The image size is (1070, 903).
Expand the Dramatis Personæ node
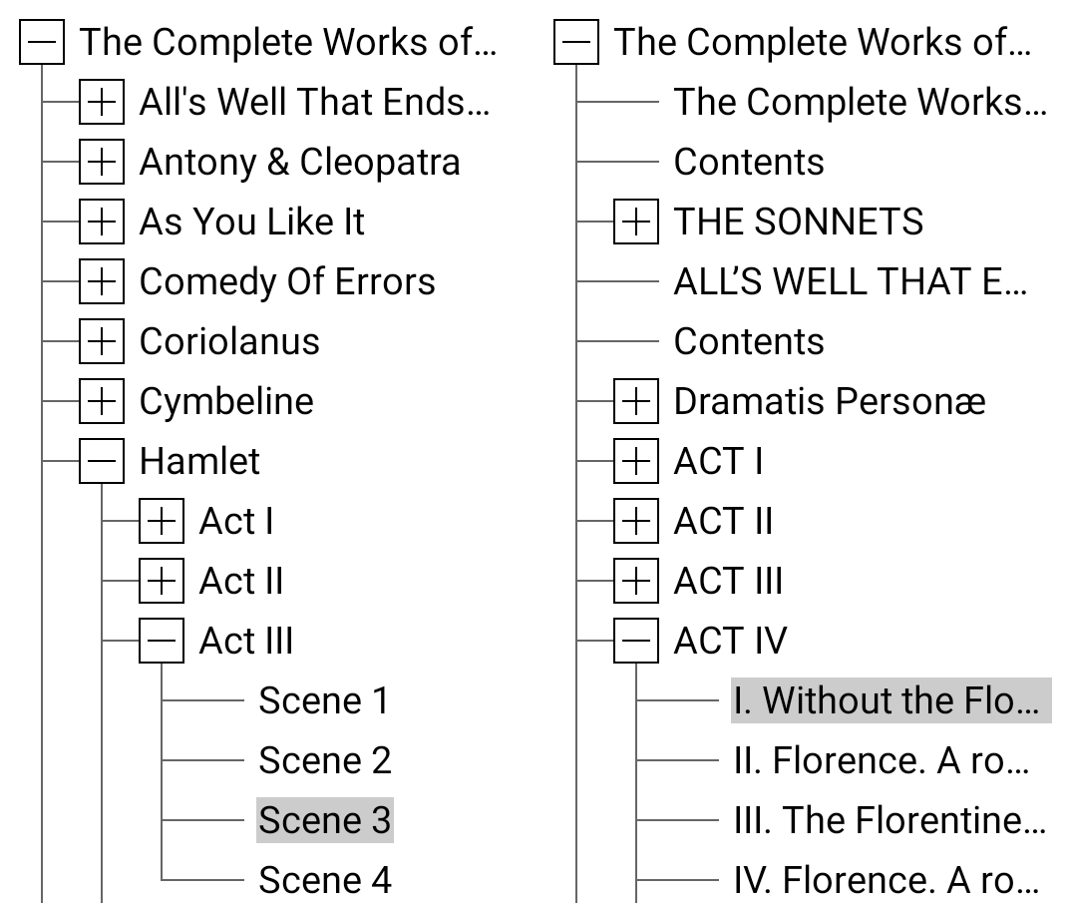(635, 401)
